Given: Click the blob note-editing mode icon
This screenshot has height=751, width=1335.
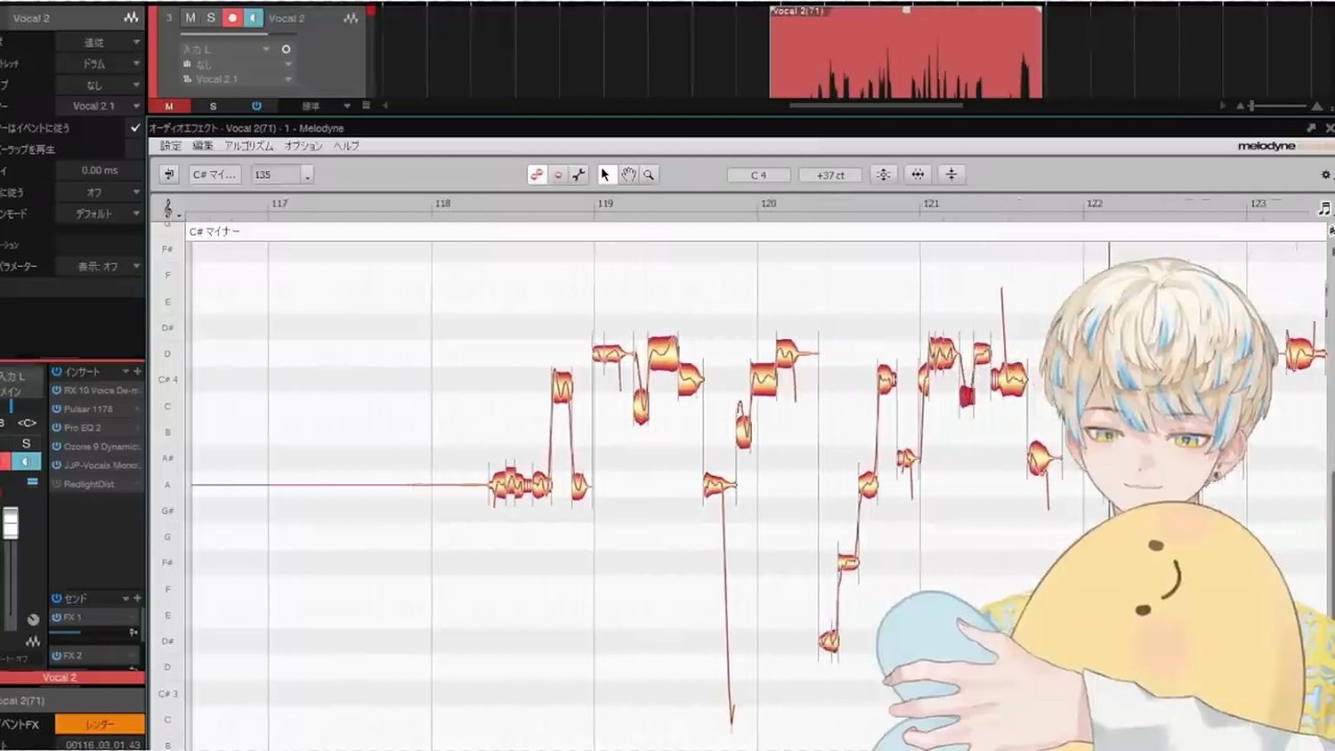Looking at the screenshot, I should coord(537,175).
